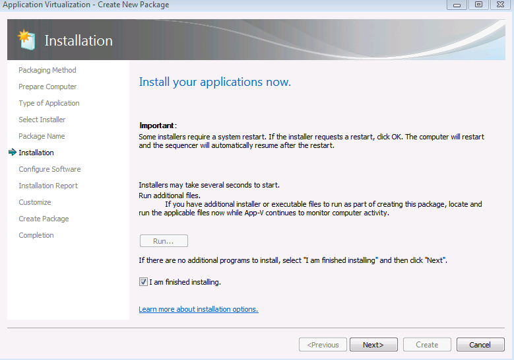Screen dimensions: 514x360
Task: Select Create Package step
Action: [44, 219]
